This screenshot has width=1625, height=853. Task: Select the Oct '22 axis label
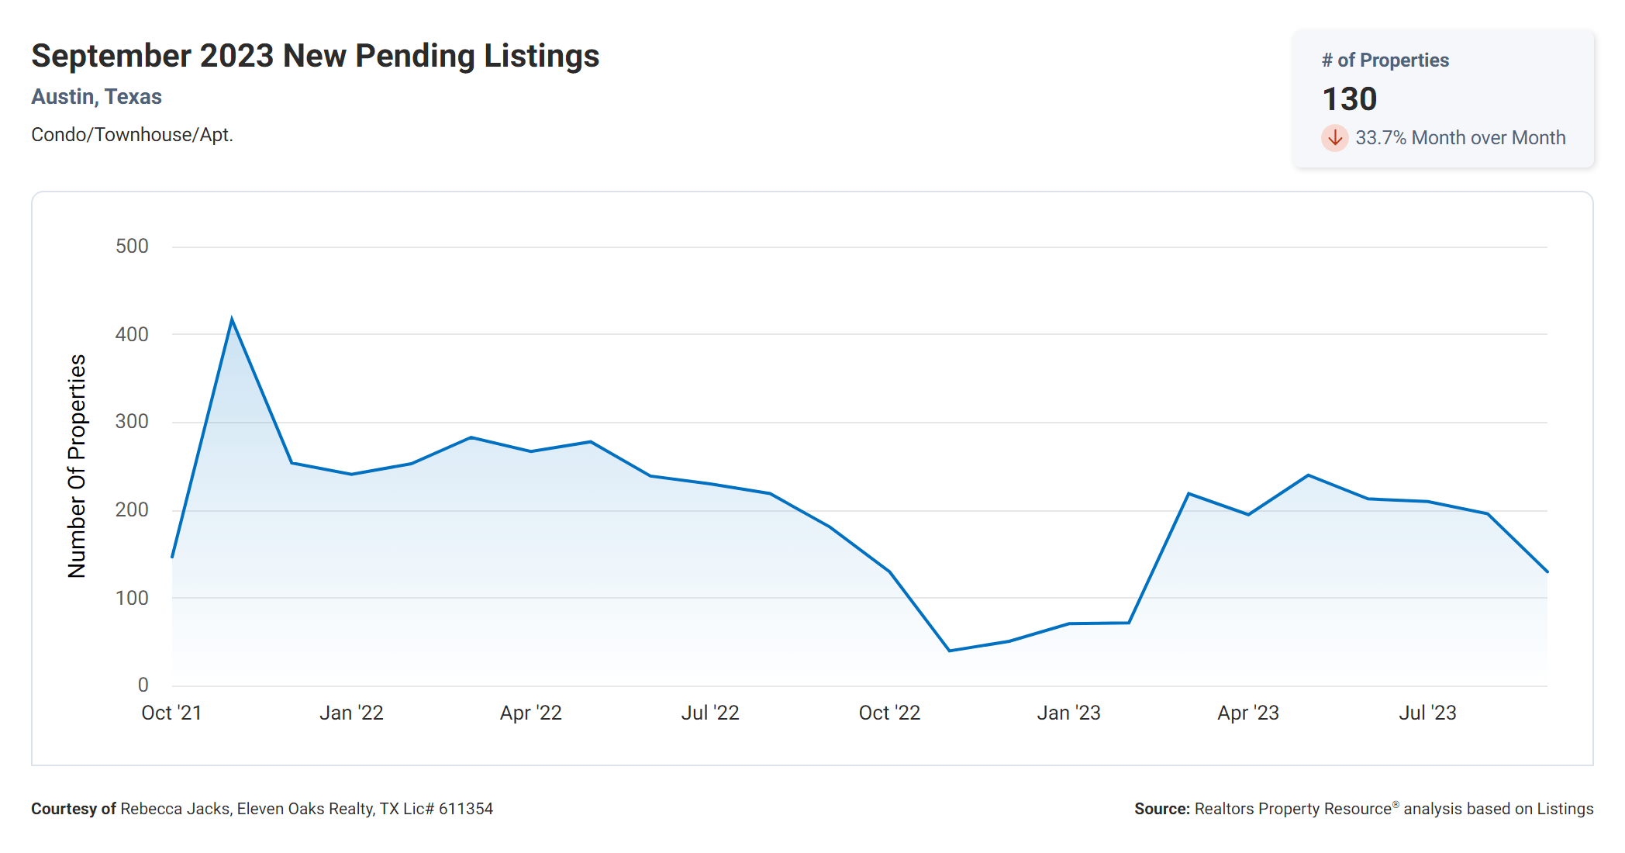889,713
